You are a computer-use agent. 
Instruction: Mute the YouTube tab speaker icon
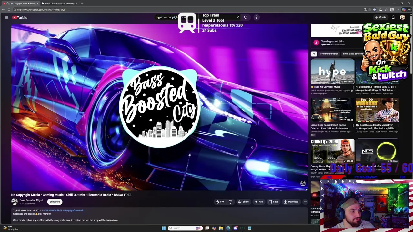tap(8, 3)
